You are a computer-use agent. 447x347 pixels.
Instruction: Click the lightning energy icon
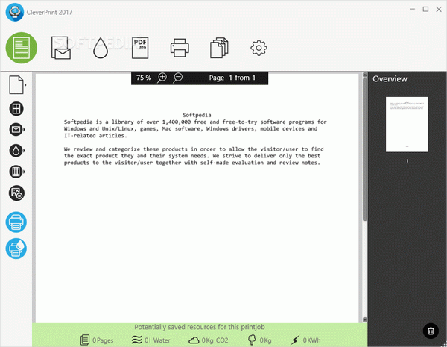coord(295,340)
